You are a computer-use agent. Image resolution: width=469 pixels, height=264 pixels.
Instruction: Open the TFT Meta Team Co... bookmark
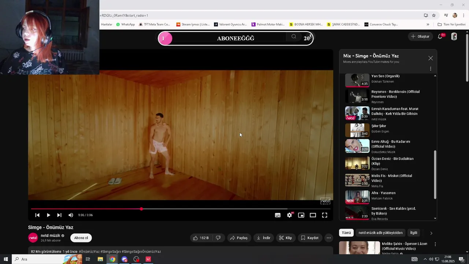154,25
